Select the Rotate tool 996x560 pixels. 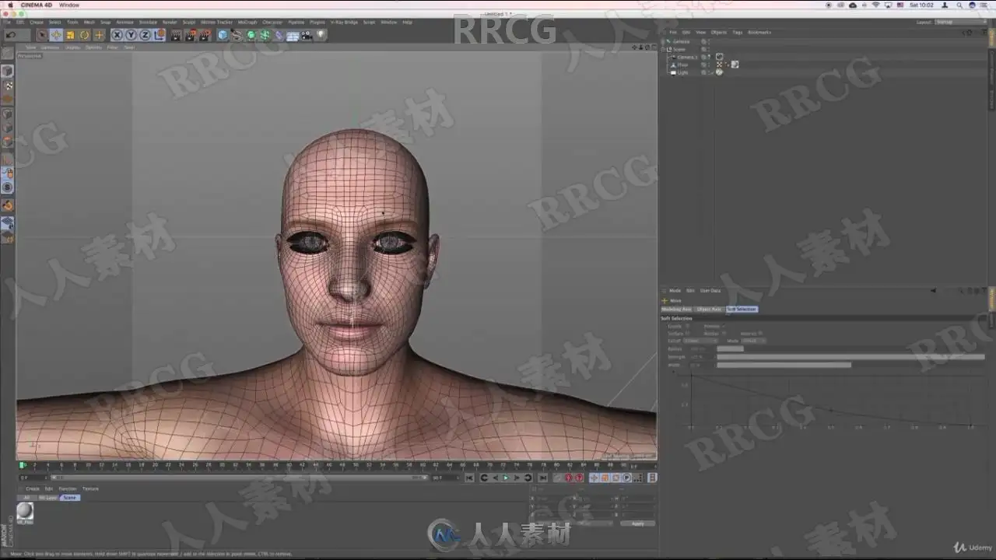tap(84, 35)
